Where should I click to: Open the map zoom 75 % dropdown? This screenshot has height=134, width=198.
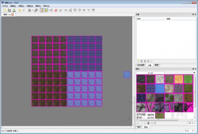pyautogui.click(x=189, y=131)
